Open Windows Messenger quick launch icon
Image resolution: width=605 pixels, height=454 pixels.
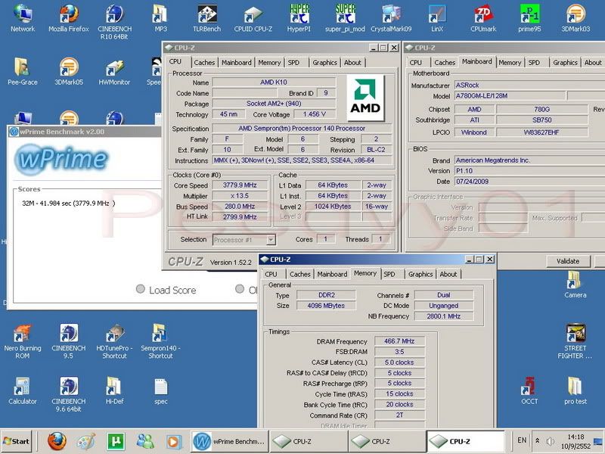pos(145,441)
